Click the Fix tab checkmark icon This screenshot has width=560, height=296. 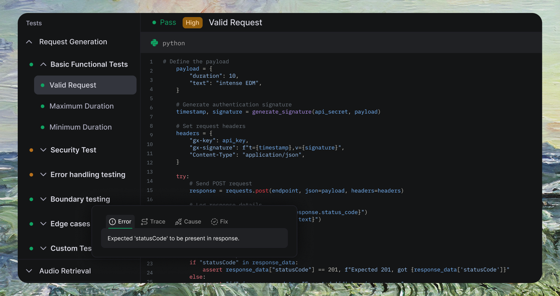(214, 222)
